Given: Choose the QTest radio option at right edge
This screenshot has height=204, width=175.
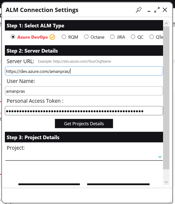Looking at the screenshot, I should tap(151, 37).
